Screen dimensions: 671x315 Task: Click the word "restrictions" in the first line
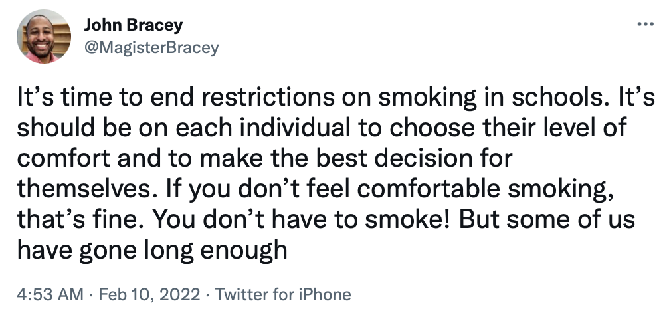[274, 98]
